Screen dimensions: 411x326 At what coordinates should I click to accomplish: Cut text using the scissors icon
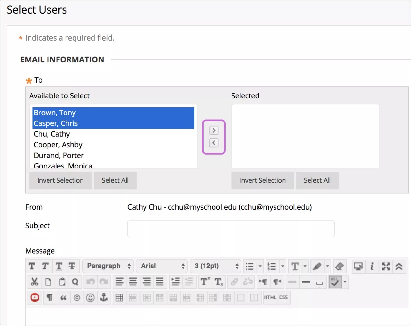(34, 282)
